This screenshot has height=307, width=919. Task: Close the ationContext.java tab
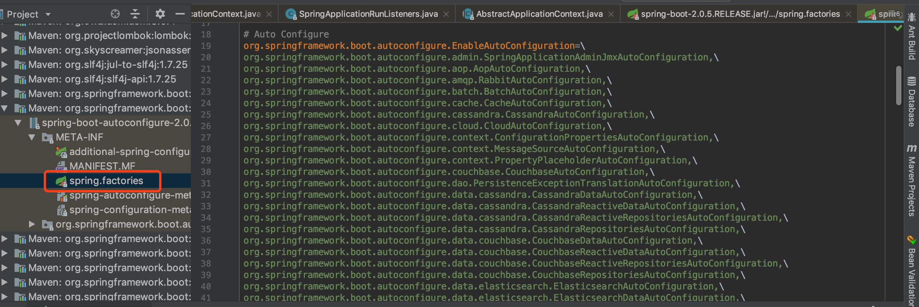269,14
